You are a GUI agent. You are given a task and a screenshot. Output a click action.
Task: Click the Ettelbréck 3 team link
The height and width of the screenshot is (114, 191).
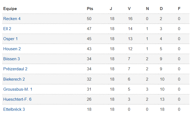click(14, 109)
